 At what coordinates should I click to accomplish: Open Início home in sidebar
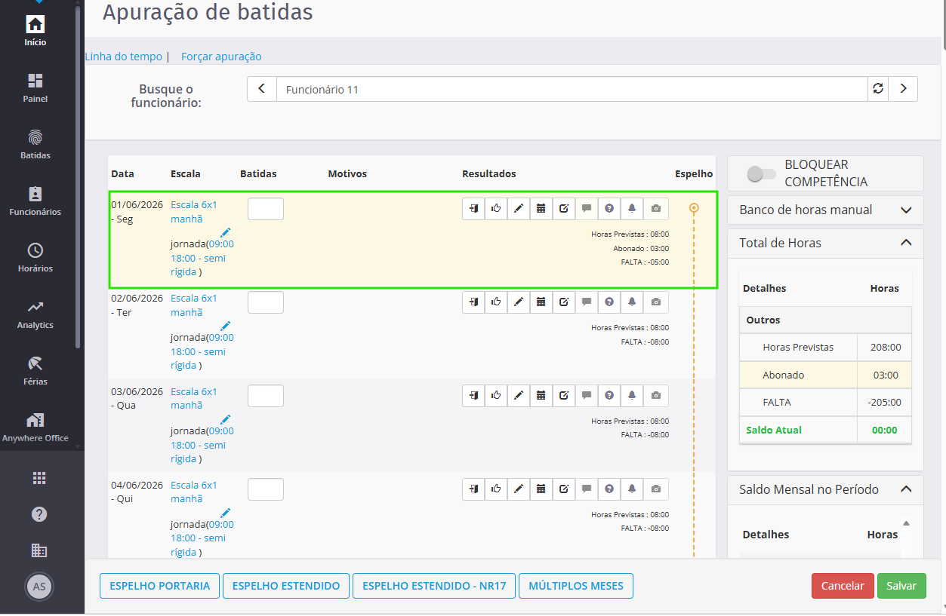click(x=35, y=30)
